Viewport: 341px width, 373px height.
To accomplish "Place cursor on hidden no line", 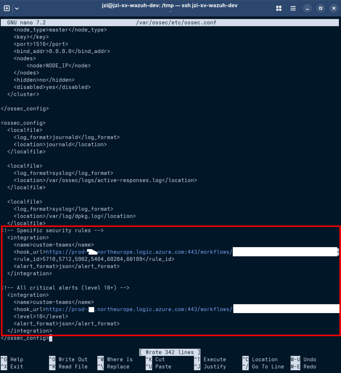I will pos(44,80).
